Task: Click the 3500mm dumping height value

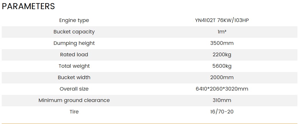Action: [222, 43]
